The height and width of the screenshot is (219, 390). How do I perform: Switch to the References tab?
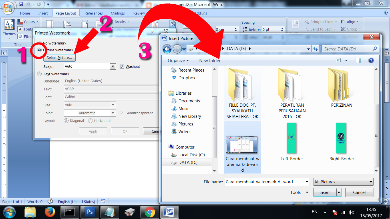click(x=93, y=13)
